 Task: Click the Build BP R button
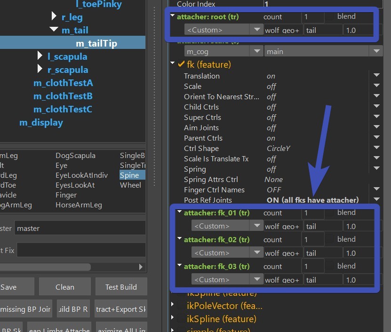[x=73, y=309]
